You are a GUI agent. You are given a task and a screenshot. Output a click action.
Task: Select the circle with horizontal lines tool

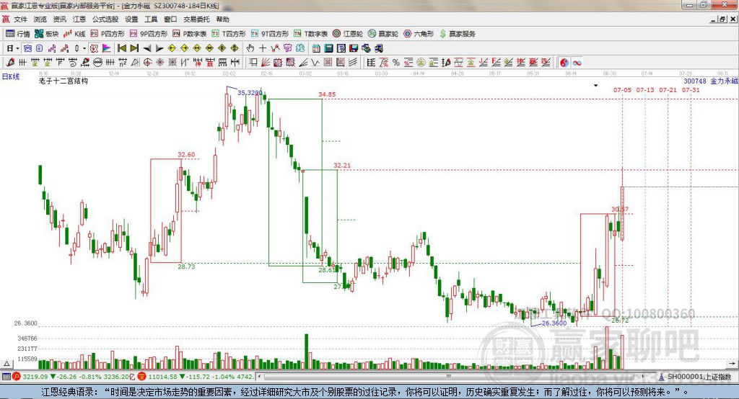pos(98,63)
